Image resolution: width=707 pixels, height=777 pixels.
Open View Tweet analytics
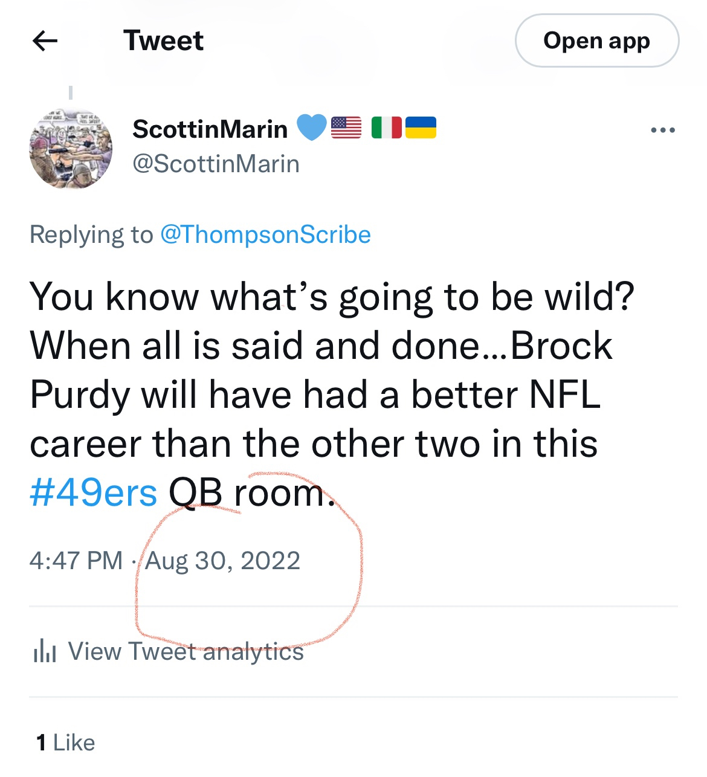(186, 651)
